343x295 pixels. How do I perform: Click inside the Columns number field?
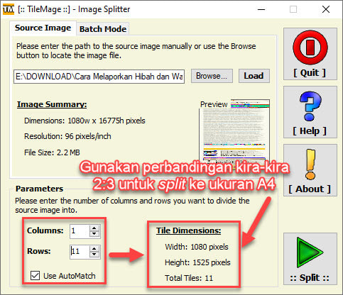80,231
